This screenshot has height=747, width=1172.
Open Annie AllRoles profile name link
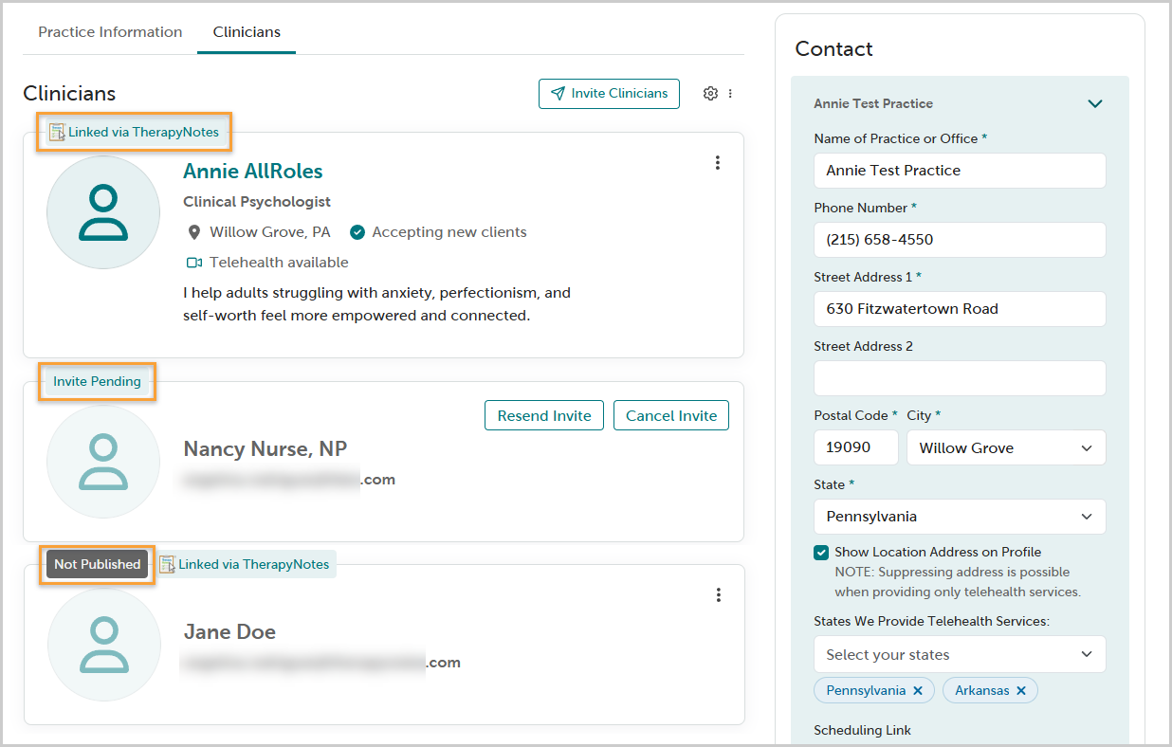coord(253,172)
